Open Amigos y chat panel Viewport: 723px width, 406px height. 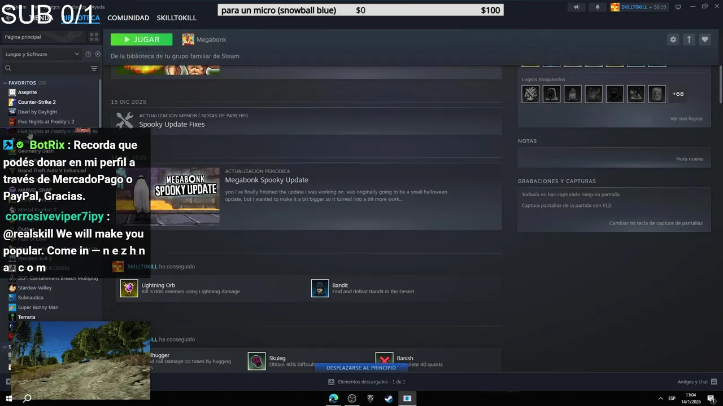click(697, 382)
